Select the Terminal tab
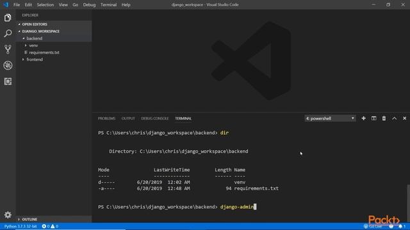This screenshot has height=230, width=410. coord(183,118)
